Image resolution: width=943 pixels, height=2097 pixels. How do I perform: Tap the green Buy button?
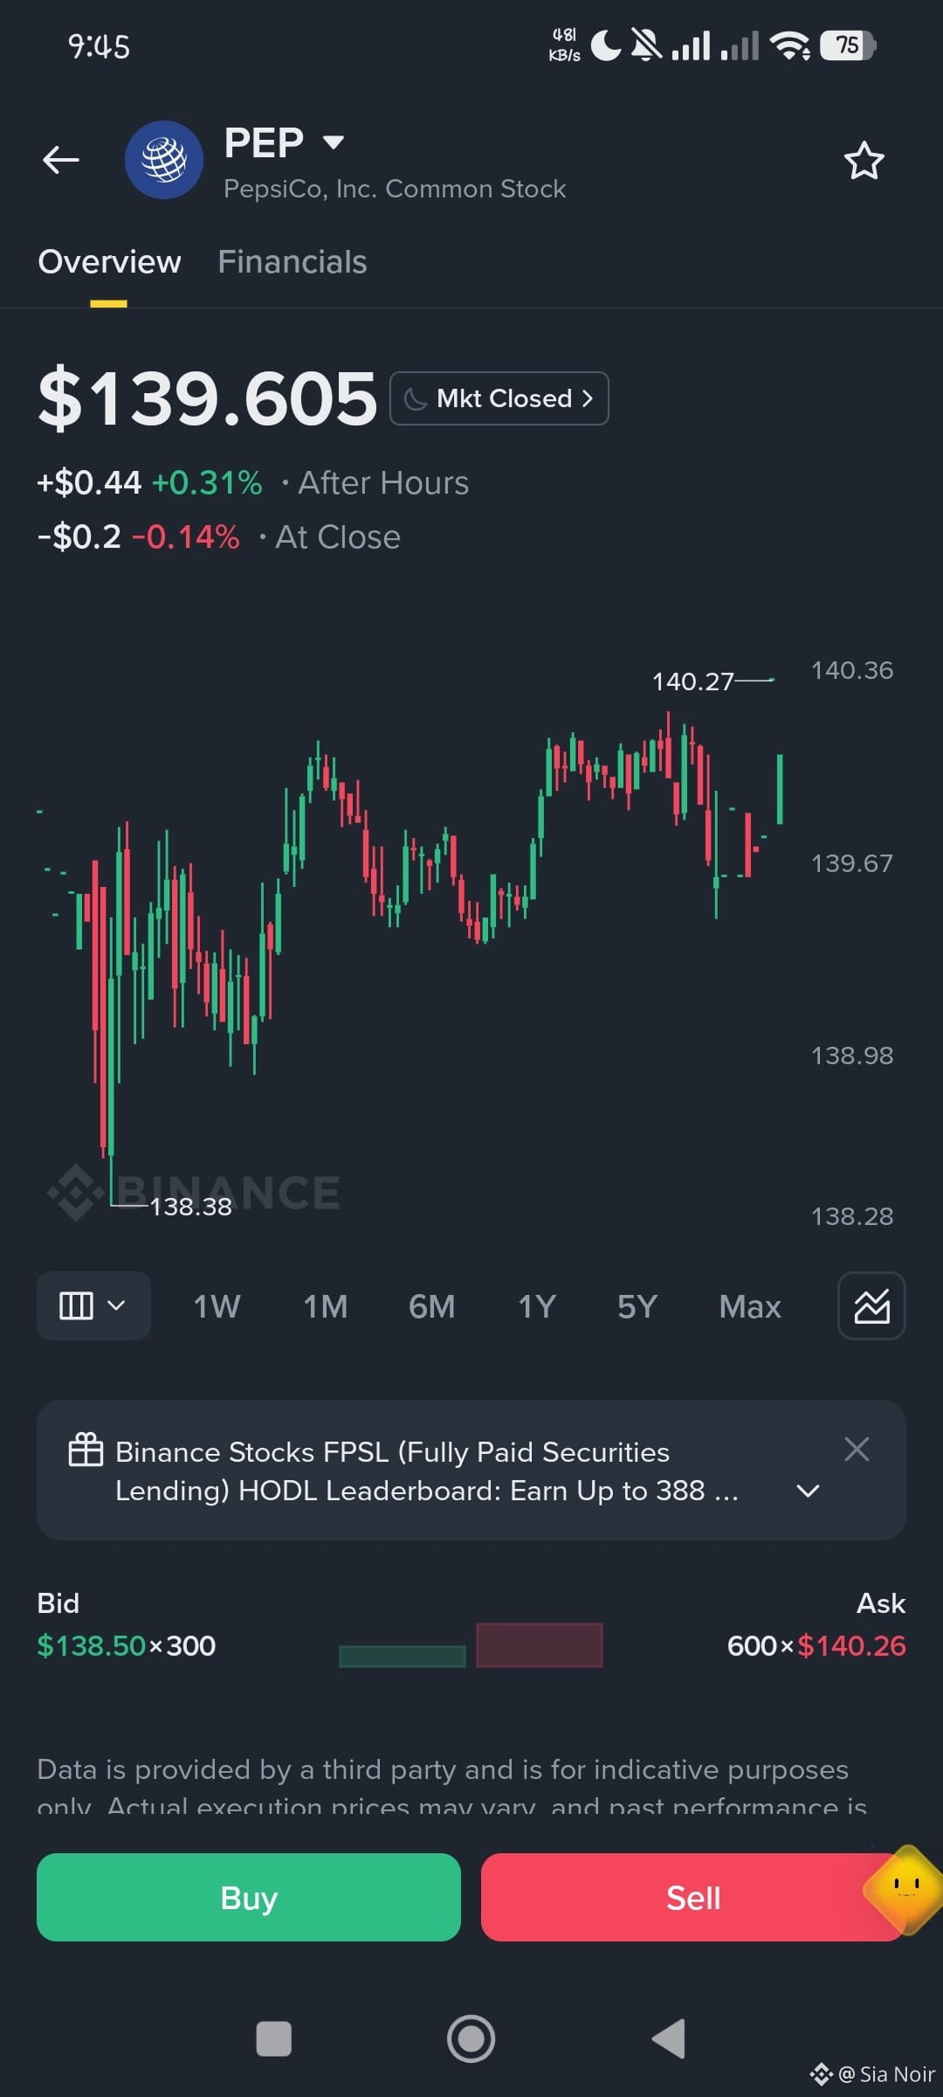pyautogui.click(x=249, y=1898)
